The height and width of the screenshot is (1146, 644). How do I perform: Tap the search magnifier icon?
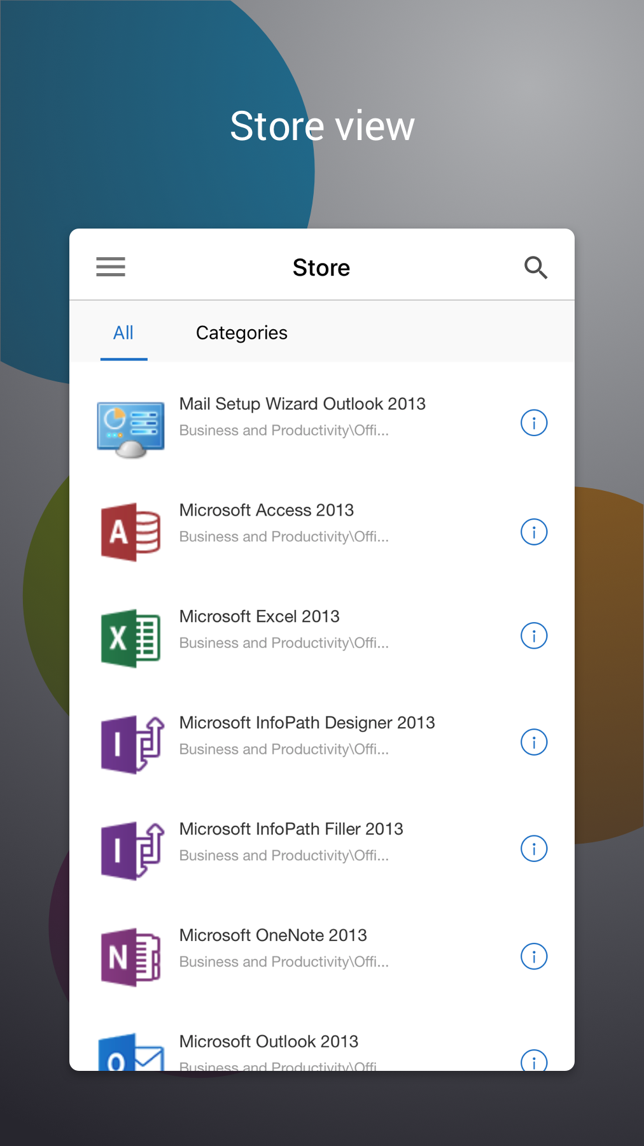[535, 267]
